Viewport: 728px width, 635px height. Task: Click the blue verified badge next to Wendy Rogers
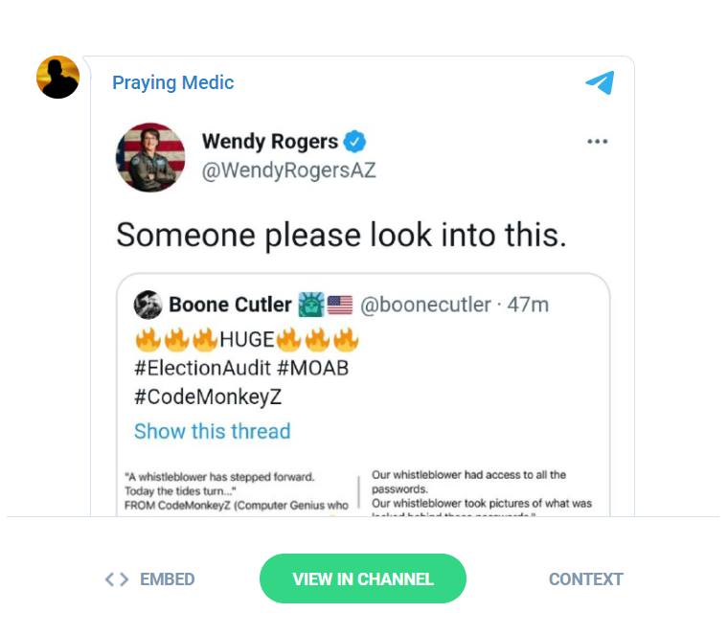[x=355, y=142]
